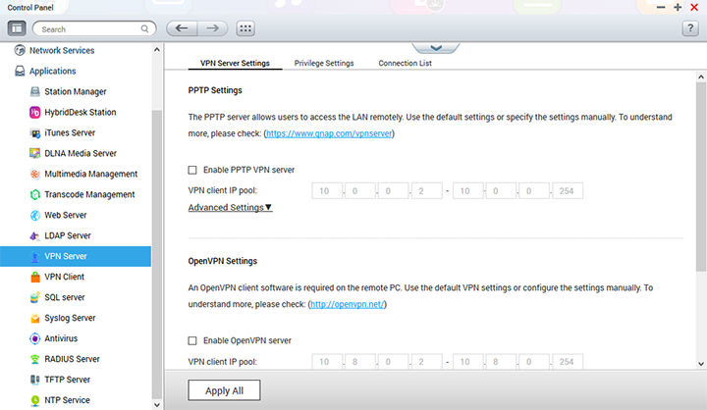707x410 pixels.
Task: Open RADIUS Server settings
Action: tap(72, 359)
